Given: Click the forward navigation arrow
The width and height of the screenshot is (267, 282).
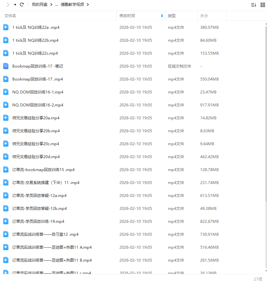Looking at the screenshot, I should pos(8,5).
